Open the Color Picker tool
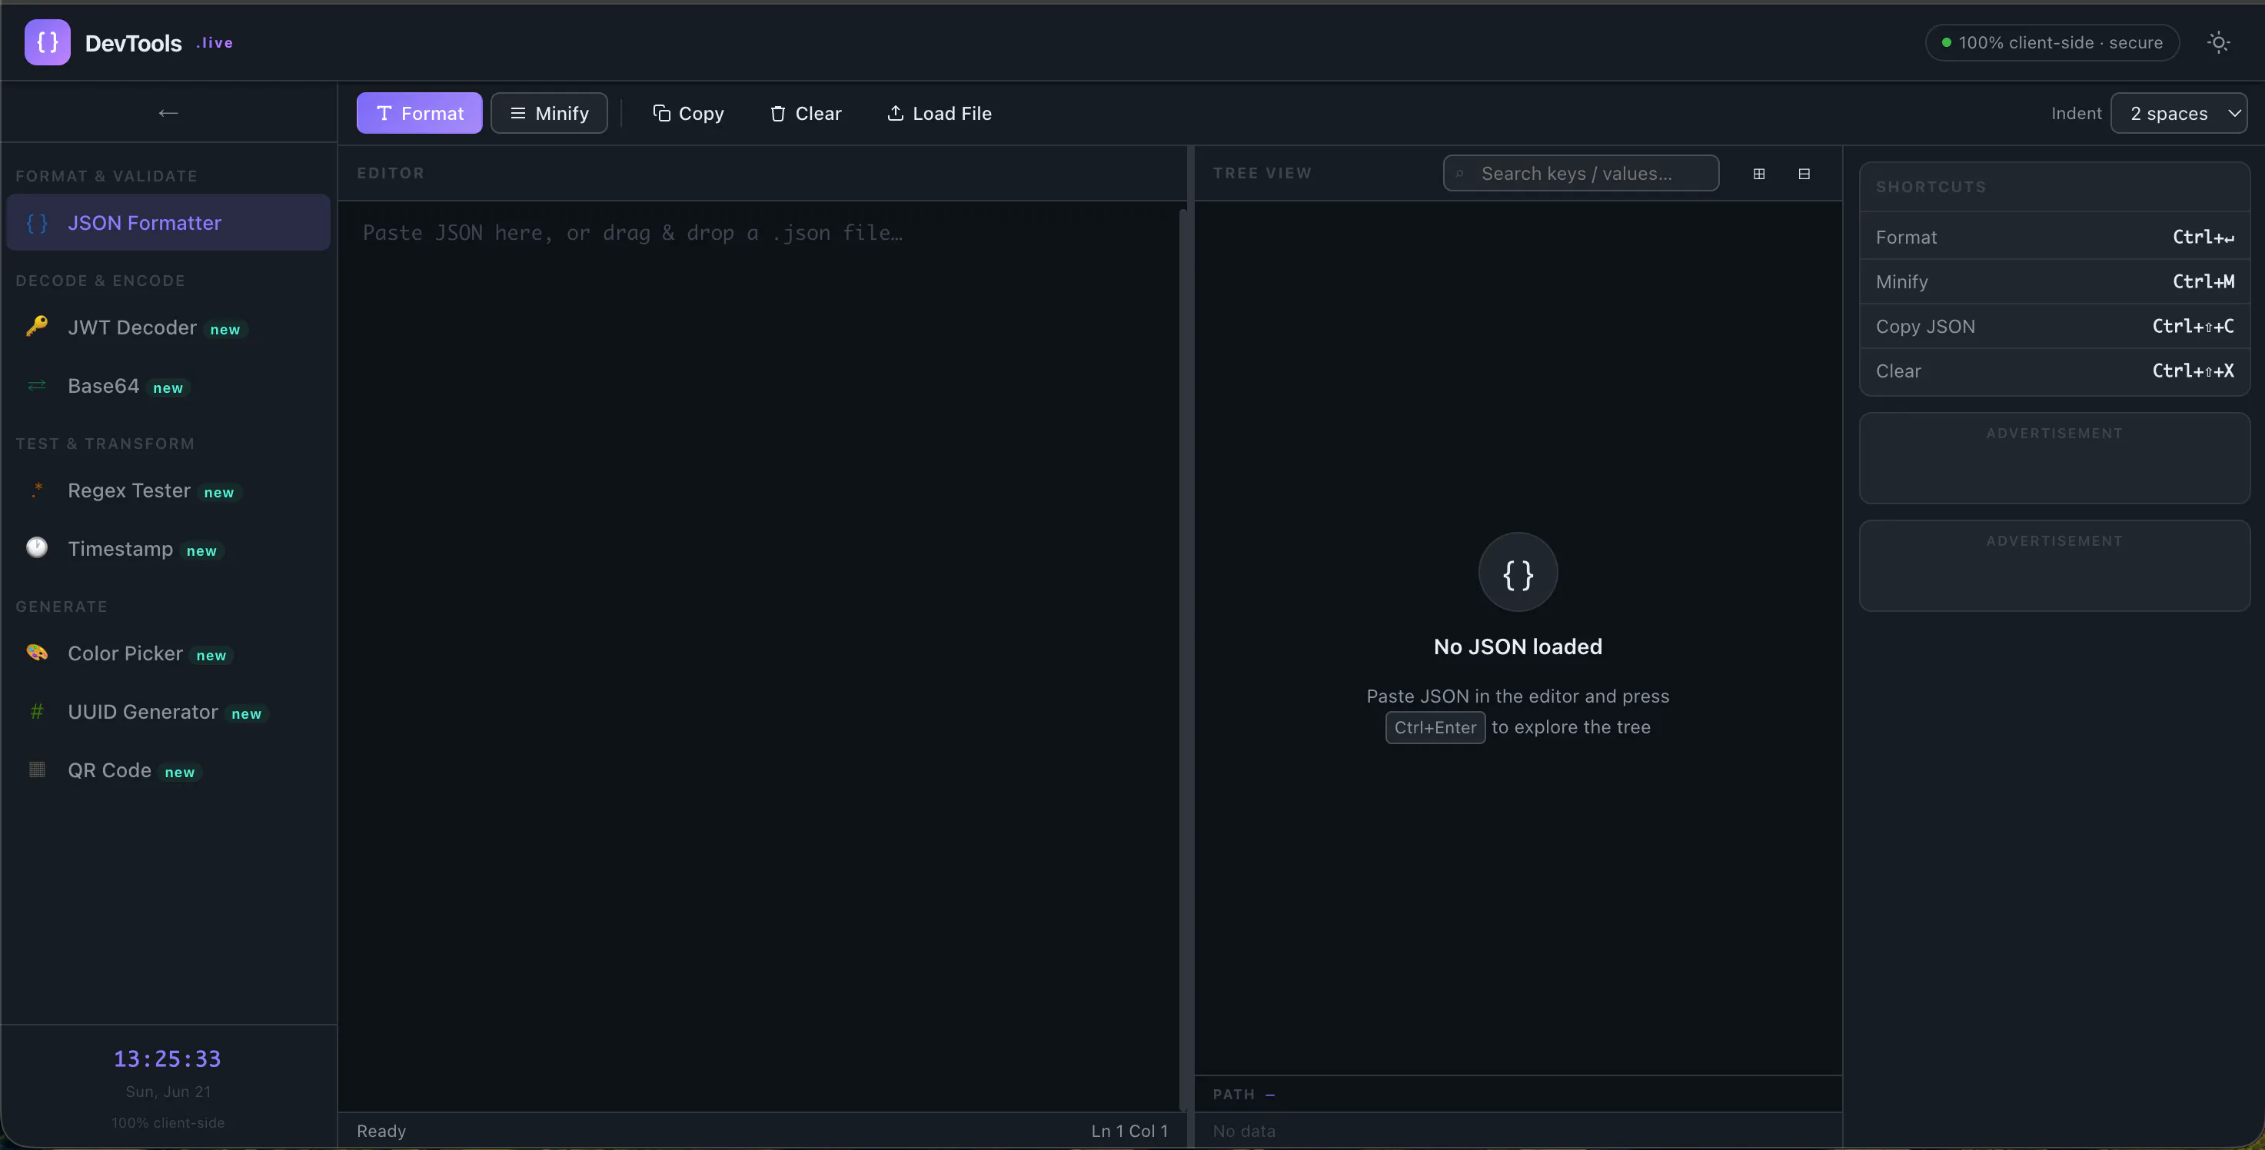 168,653
